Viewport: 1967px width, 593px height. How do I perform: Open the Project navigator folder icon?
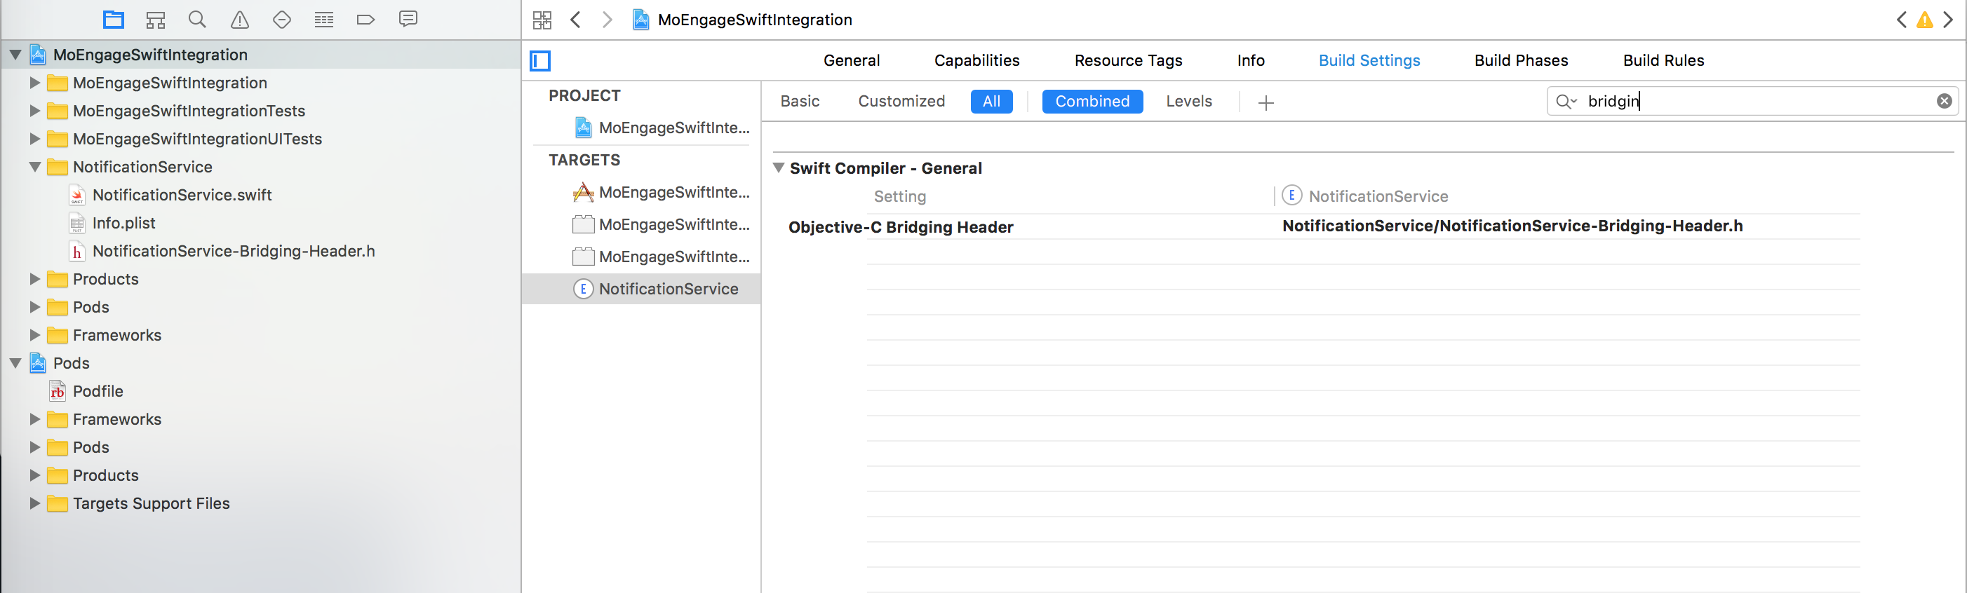pos(114,19)
